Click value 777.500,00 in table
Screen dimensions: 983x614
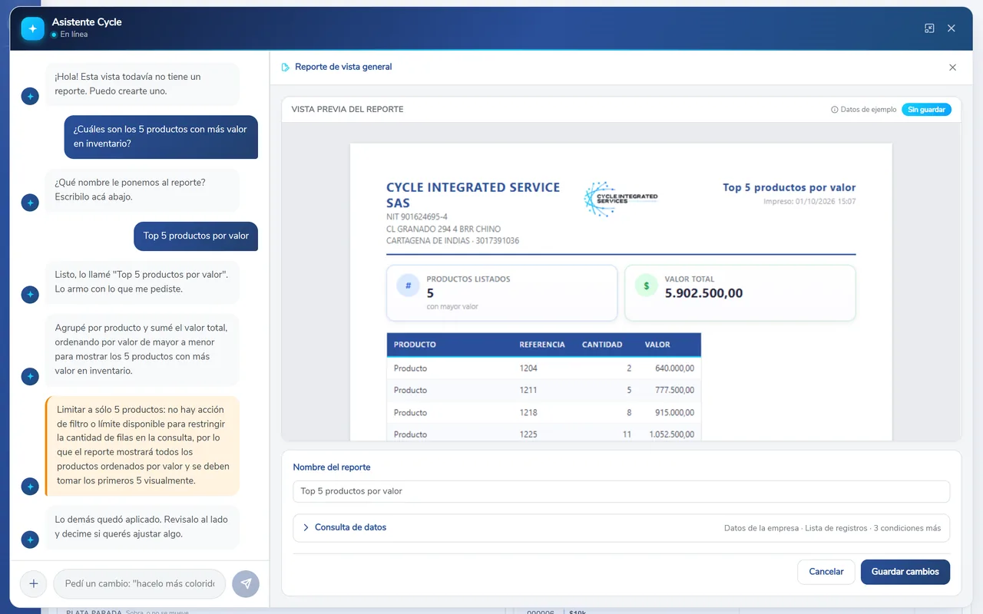coord(674,391)
